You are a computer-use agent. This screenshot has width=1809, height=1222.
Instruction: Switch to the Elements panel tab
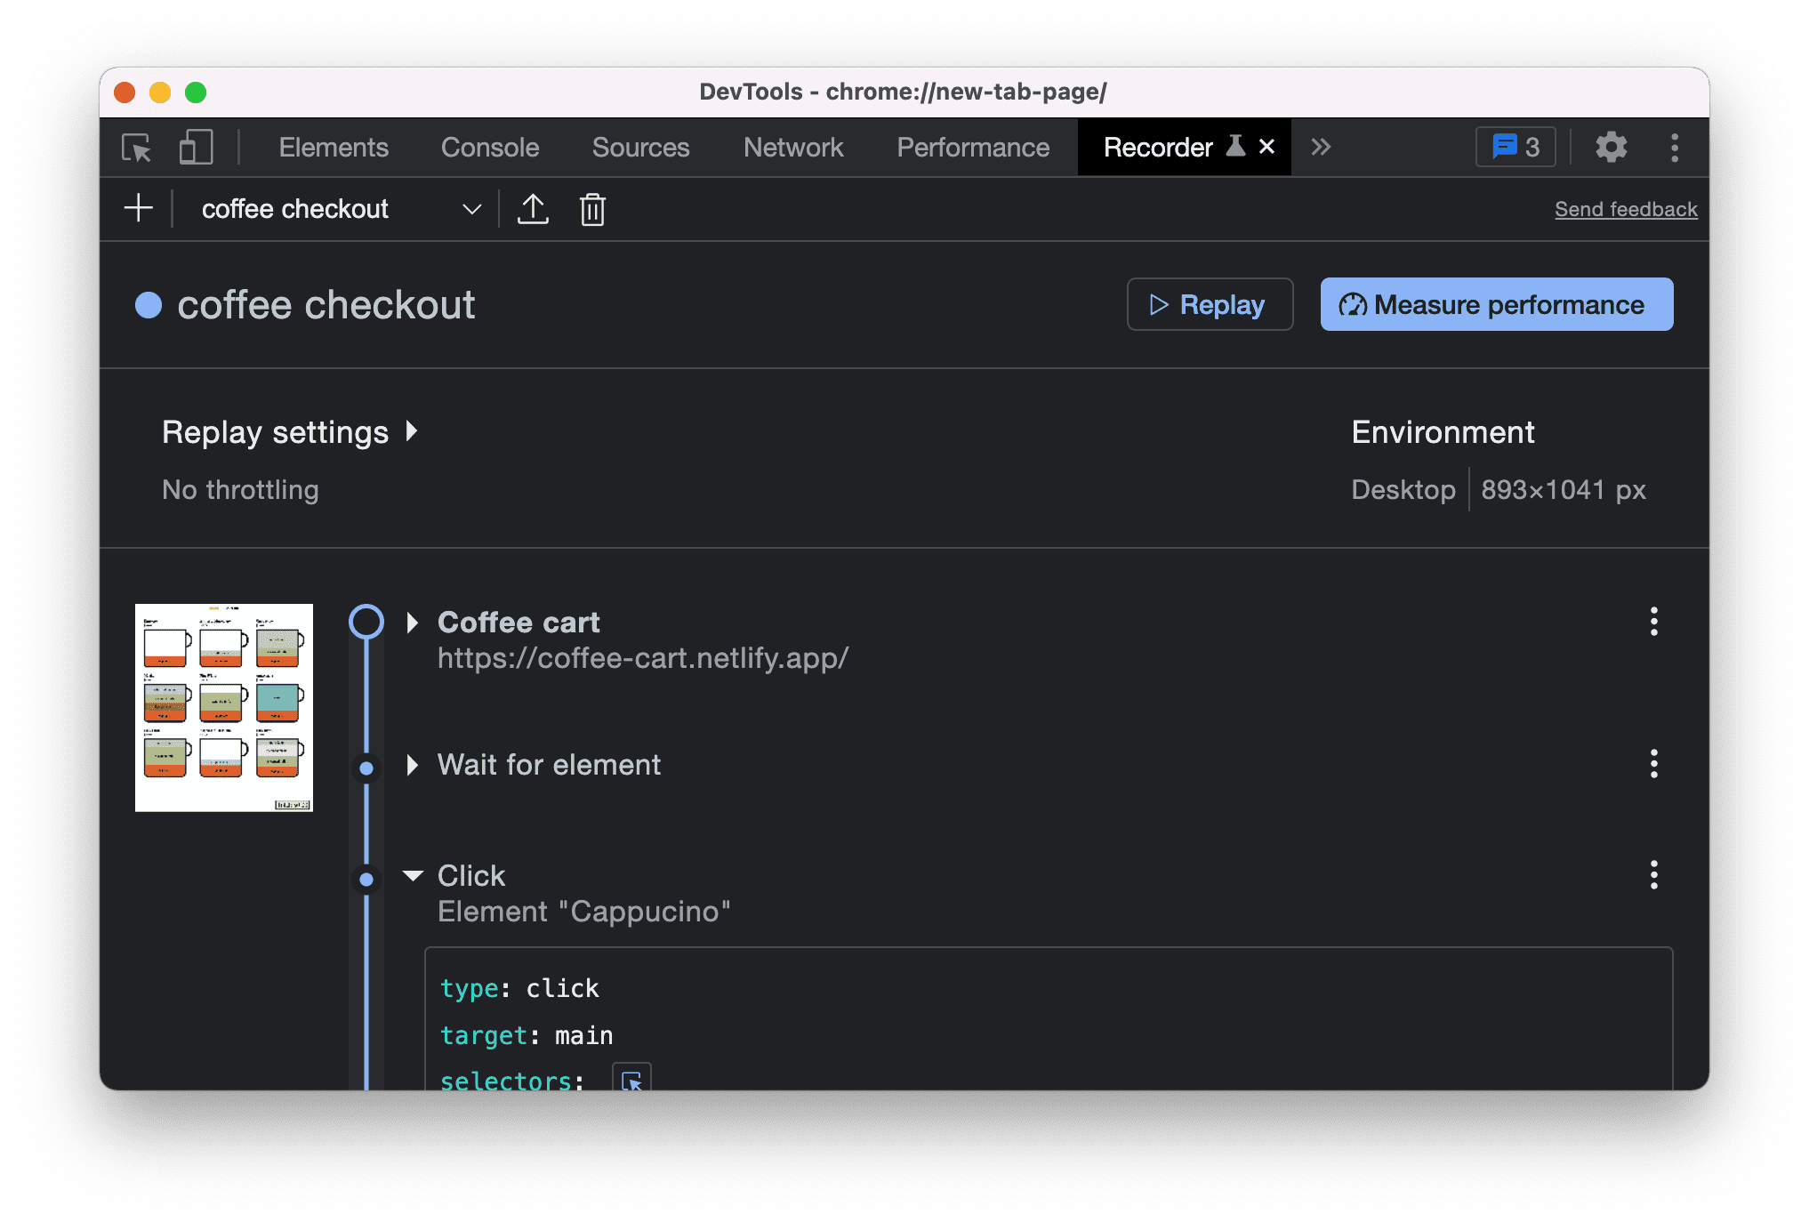(334, 148)
